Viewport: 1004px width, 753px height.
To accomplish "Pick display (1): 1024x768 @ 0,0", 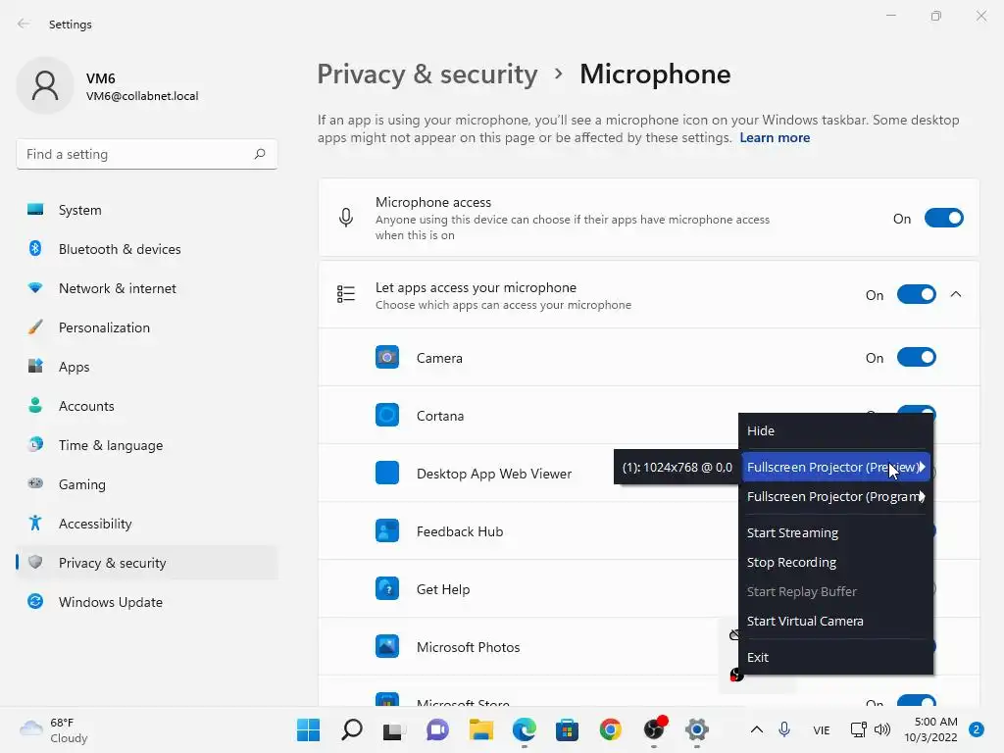I will click(x=677, y=468).
